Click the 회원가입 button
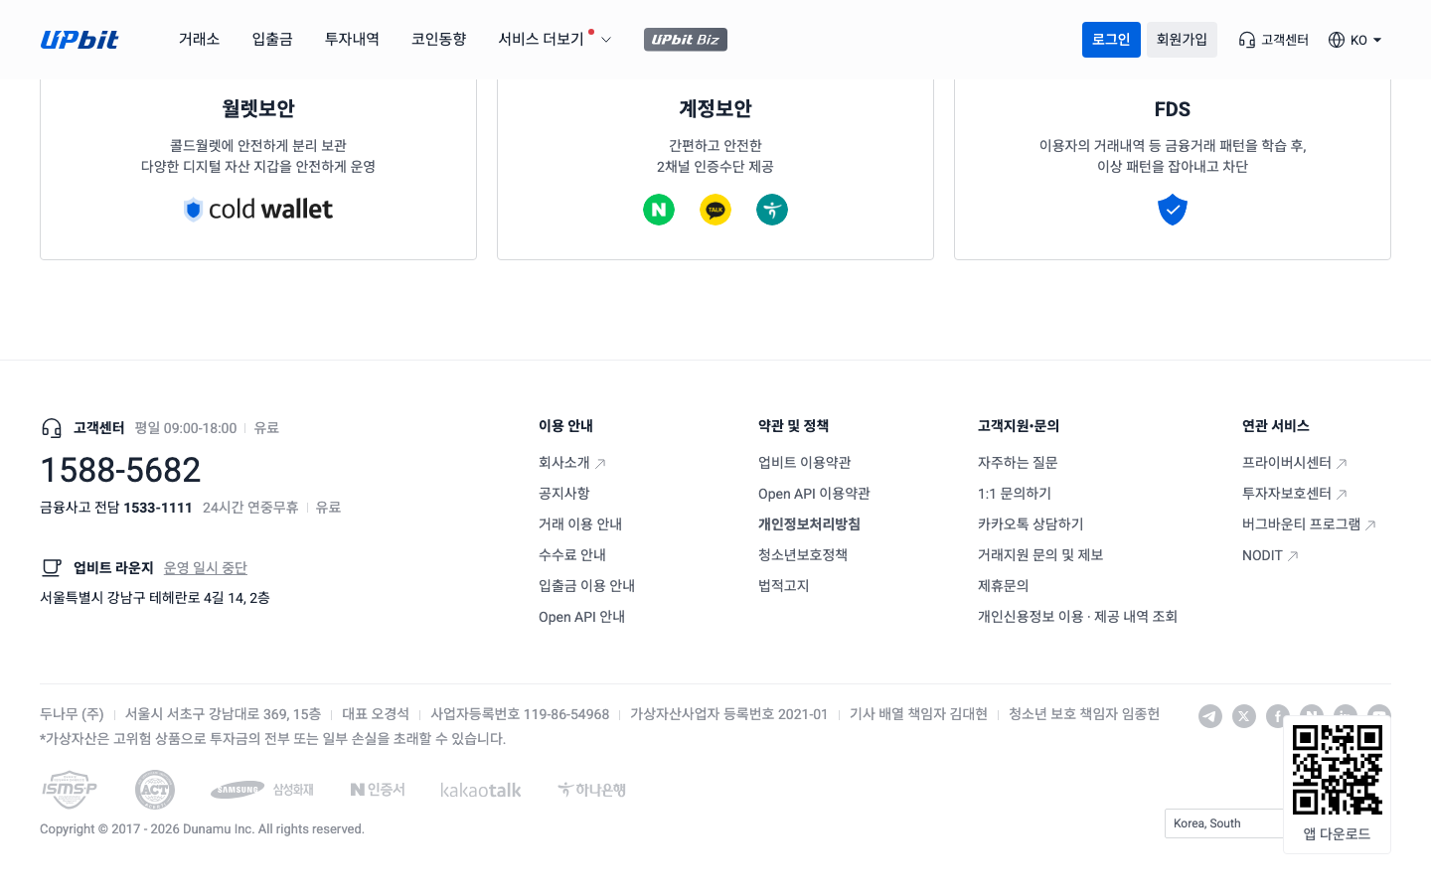 [x=1182, y=40]
